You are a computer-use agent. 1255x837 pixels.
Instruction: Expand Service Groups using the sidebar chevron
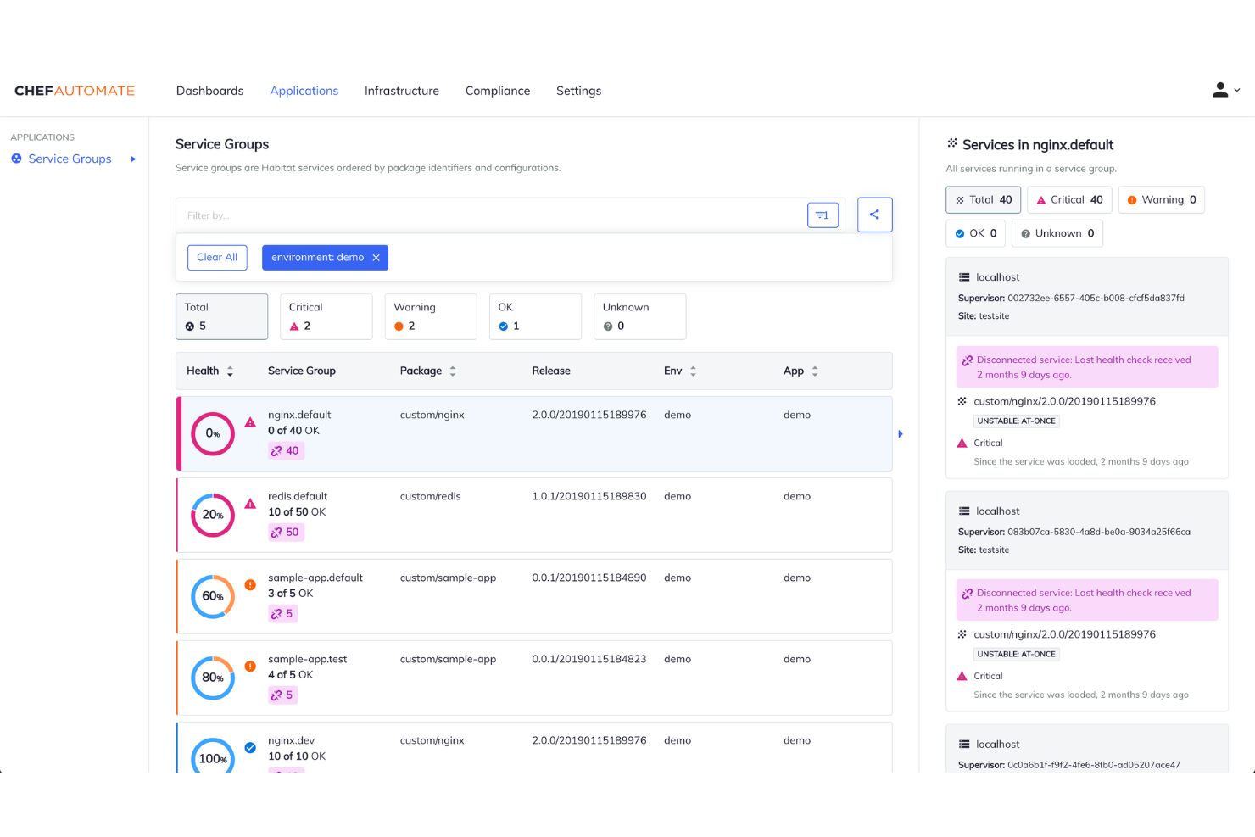coord(132,159)
